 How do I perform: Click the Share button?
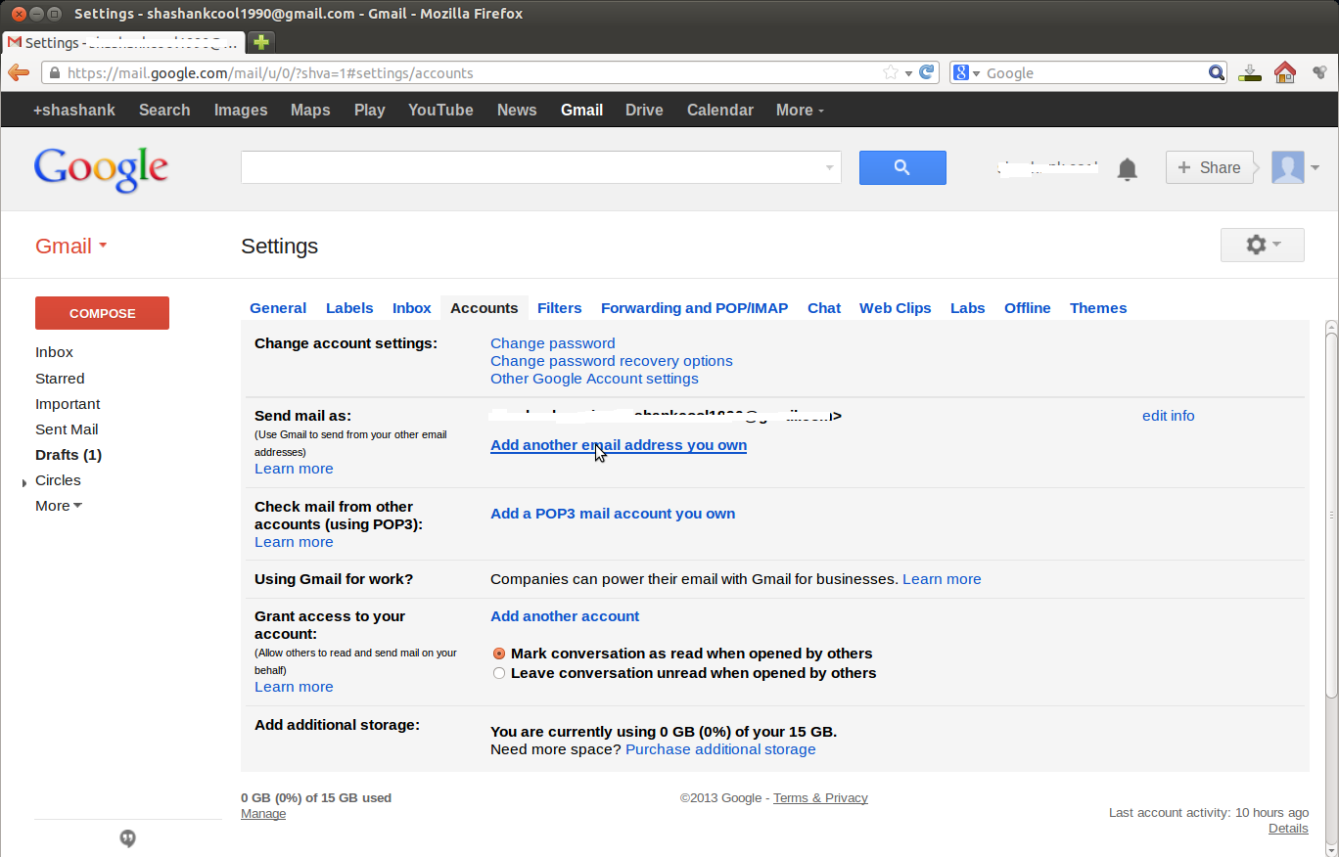point(1210,167)
